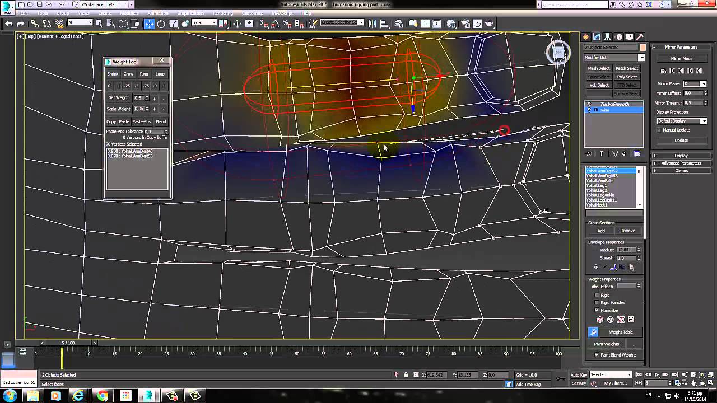Open the Modify command panel tab
This screenshot has height=403, width=717.
pyautogui.click(x=597, y=37)
